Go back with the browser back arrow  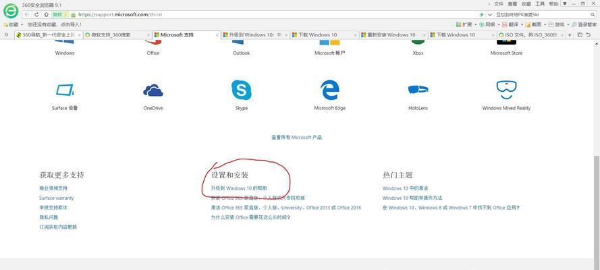(x=27, y=15)
